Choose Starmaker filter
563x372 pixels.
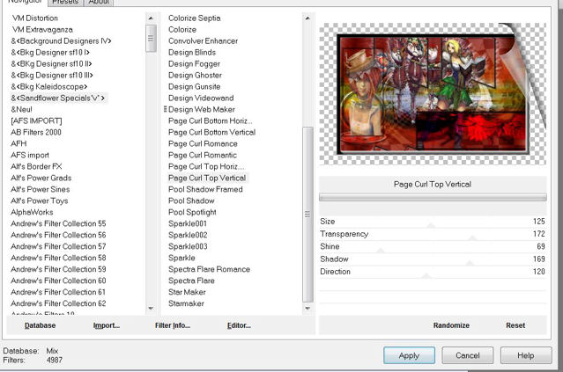pyautogui.click(x=186, y=303)
